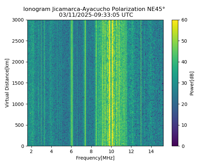This screenshot has width=219, height=164.
Task: Click the y-axis tick label 1500
Action: pos(18,83)
